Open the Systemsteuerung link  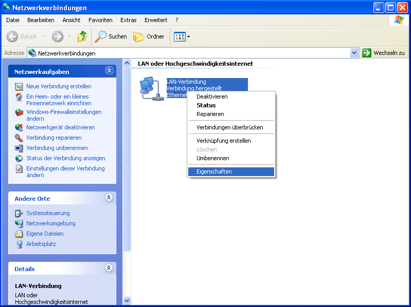point(48,214)
